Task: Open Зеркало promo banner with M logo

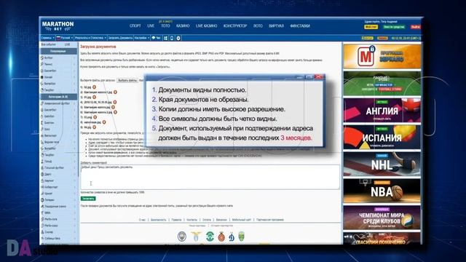Action: 382,56
